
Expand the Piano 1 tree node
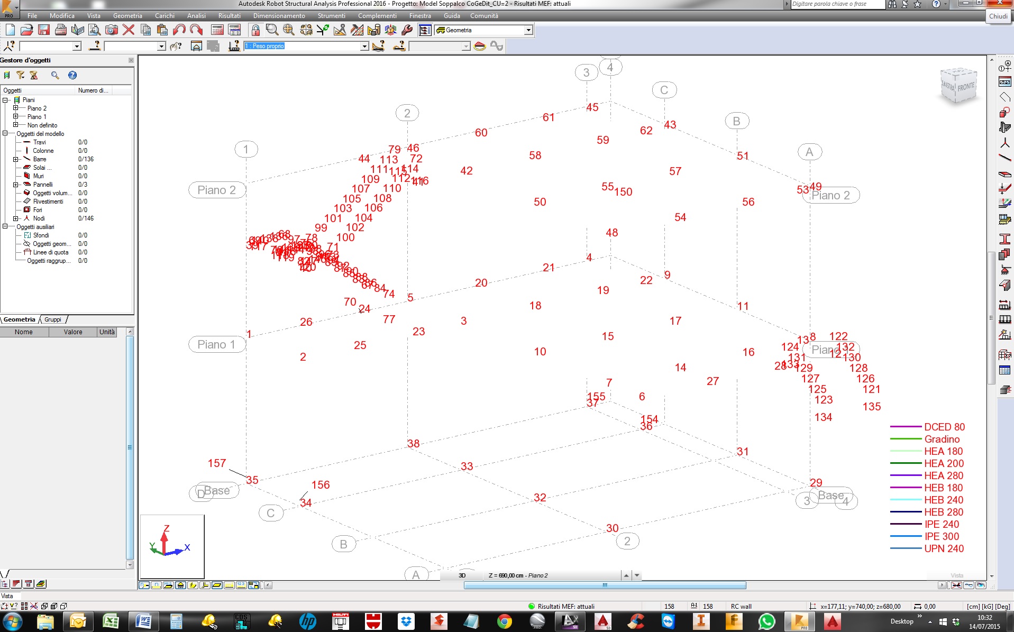[x=15, y=116]
